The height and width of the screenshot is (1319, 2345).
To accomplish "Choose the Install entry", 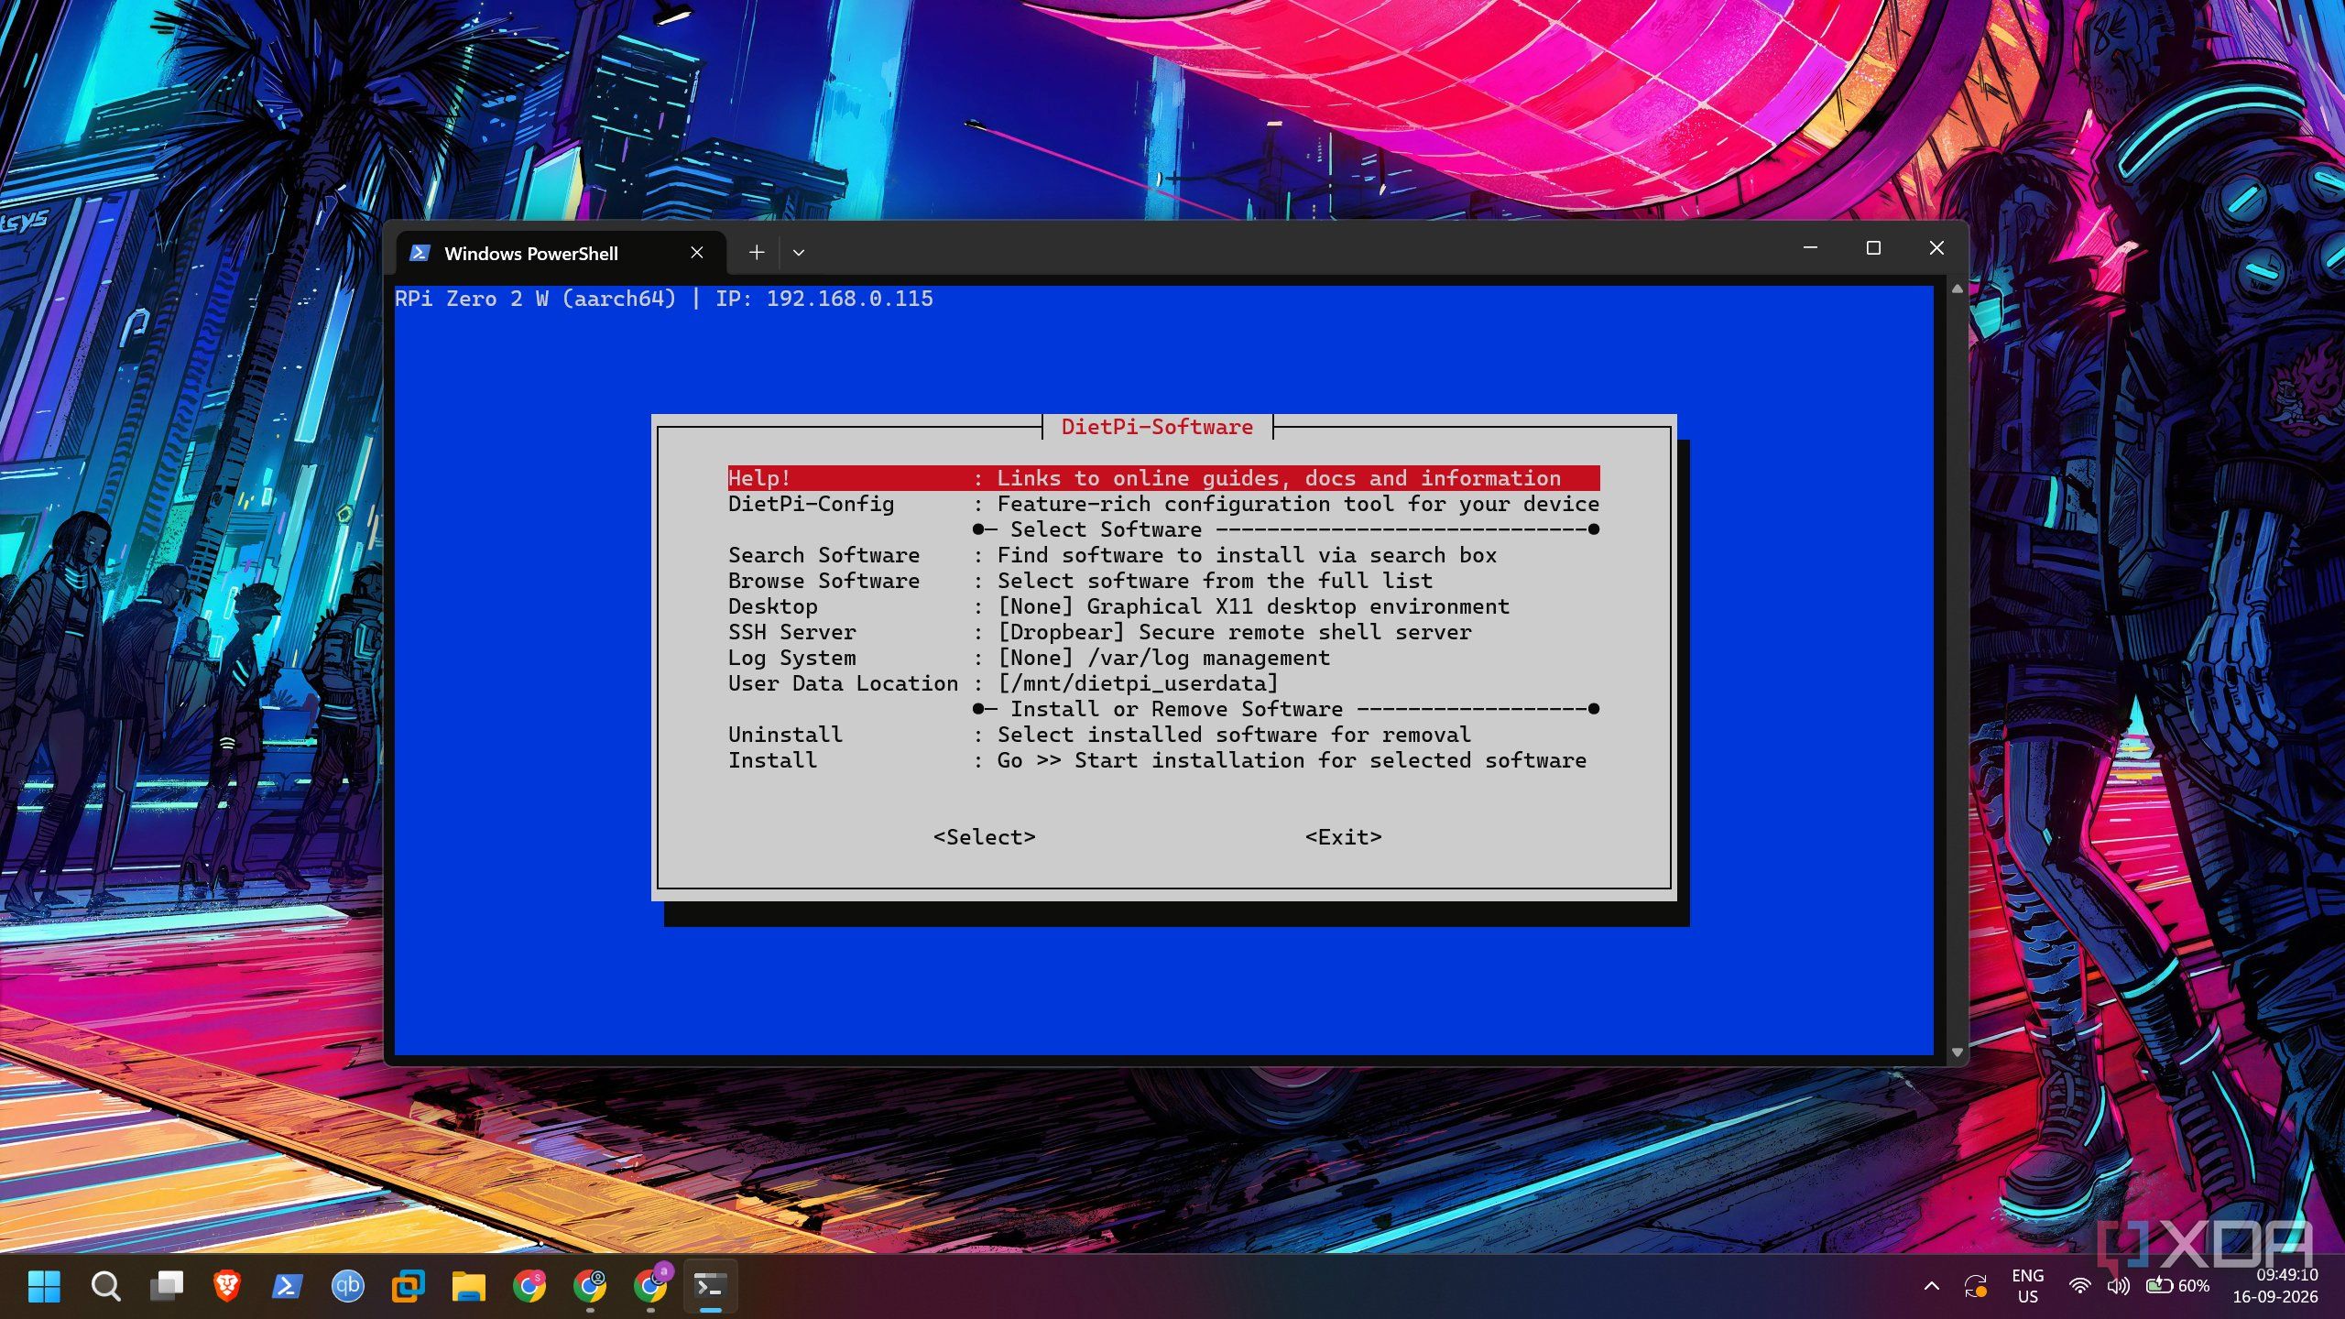I will click(1163, 760).
